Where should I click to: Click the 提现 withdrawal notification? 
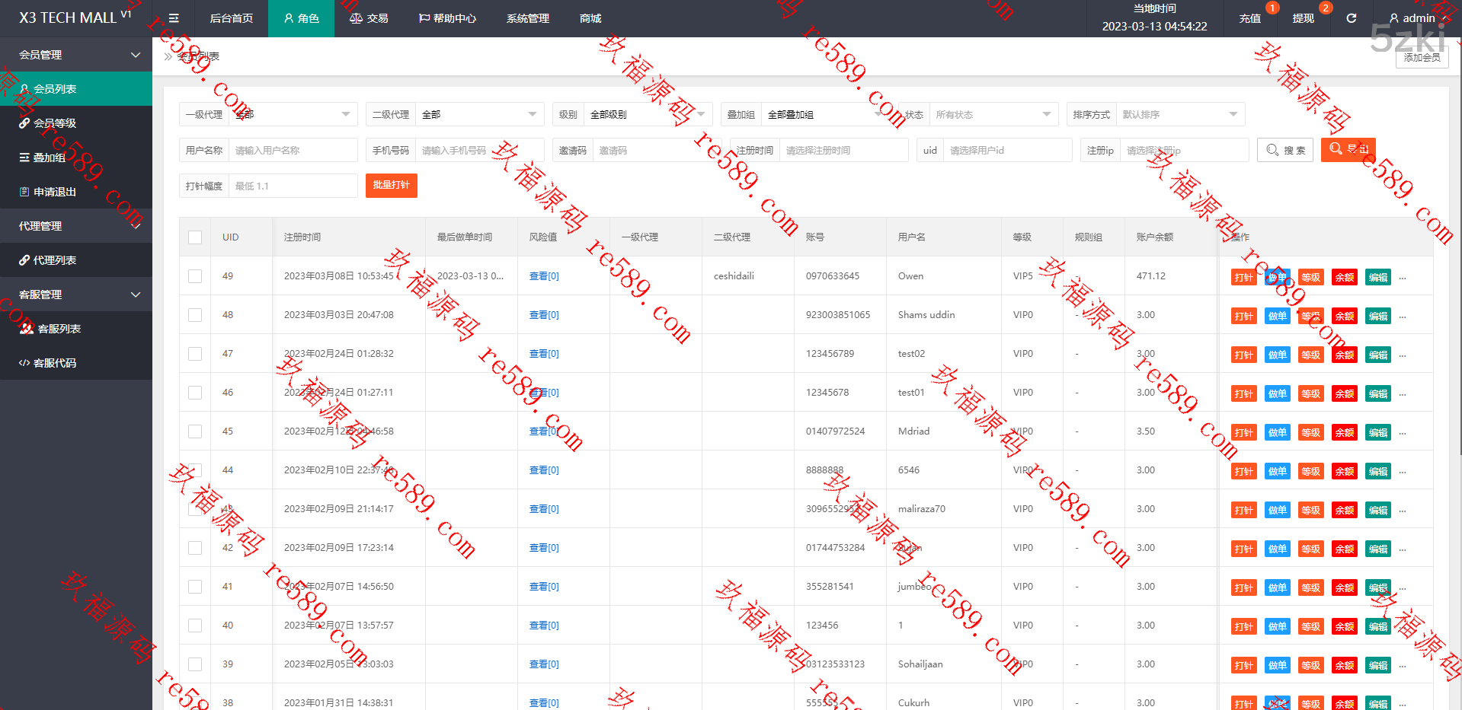[1303, 18]
